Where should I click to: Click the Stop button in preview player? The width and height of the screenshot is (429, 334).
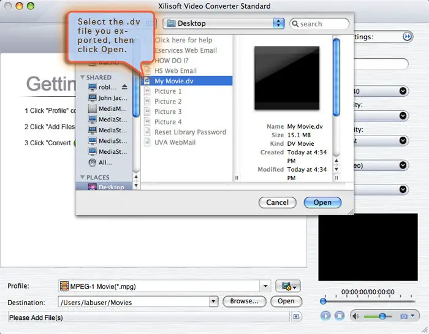tap(340, 316)
